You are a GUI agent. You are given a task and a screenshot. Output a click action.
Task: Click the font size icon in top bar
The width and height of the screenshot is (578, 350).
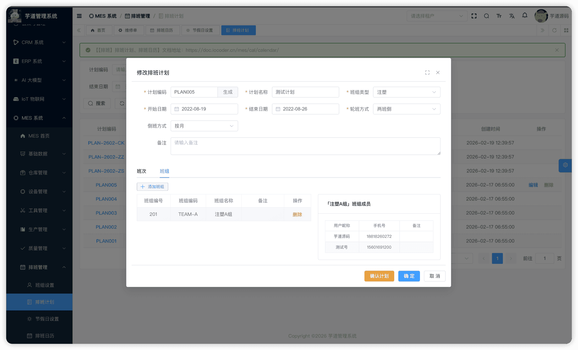499,16
